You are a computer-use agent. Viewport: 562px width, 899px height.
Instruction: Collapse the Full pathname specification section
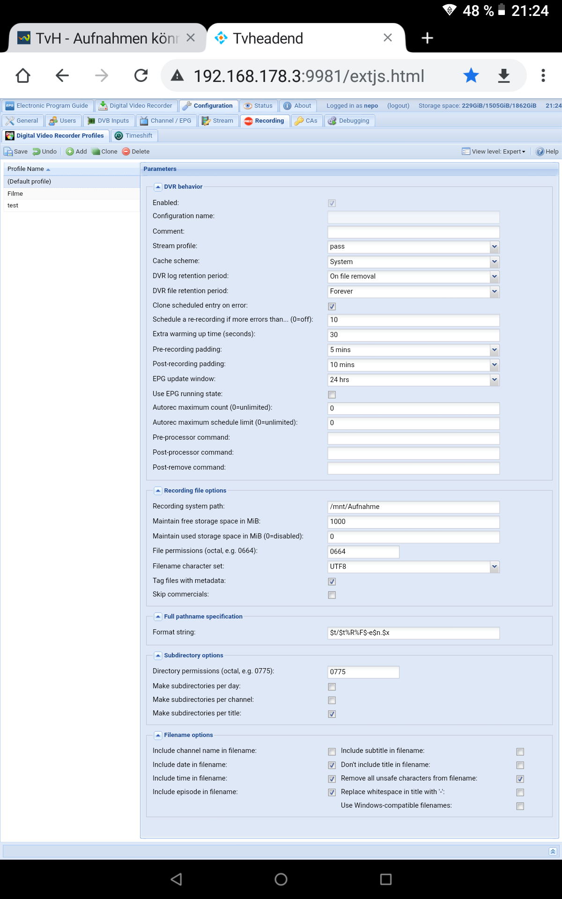158,617
